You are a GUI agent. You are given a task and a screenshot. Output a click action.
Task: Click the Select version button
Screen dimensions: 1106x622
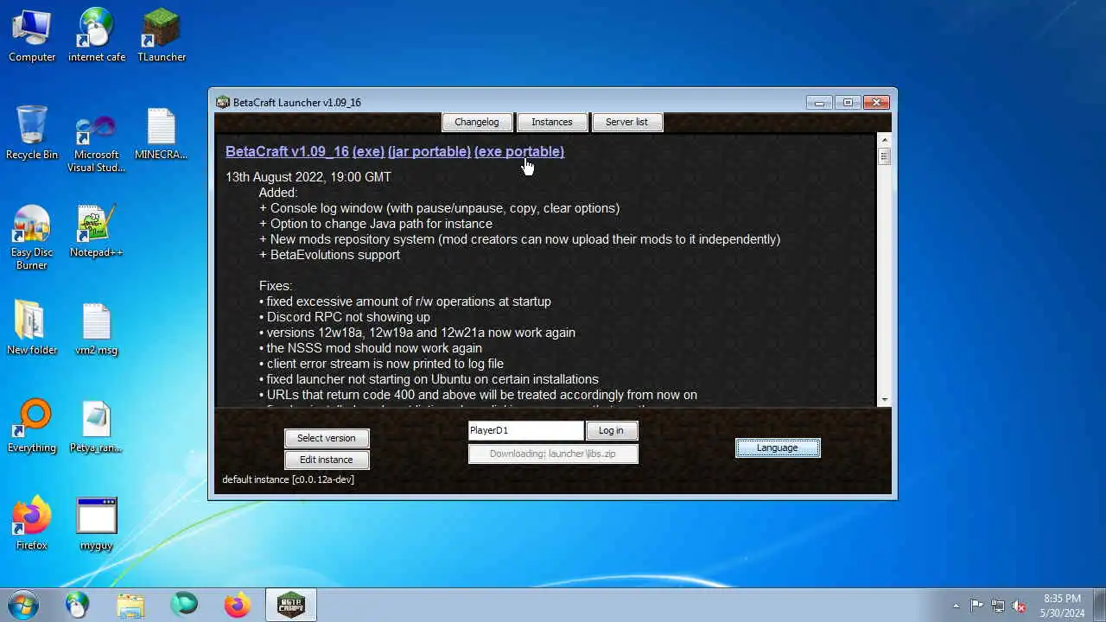tap(327, 438)
